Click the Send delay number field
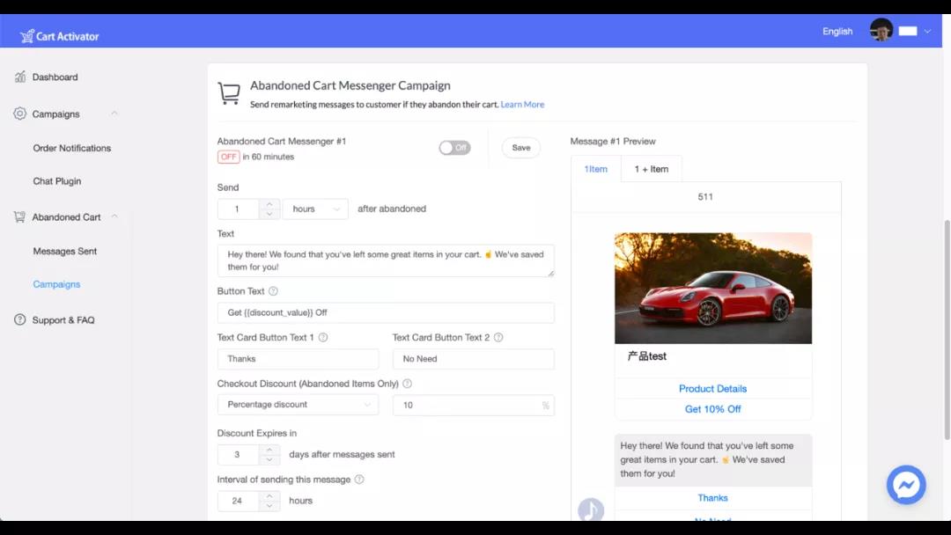The width and height of the screenshot is (951, 535). coord(238,209)
